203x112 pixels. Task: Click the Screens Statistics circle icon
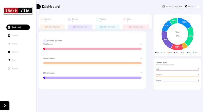[45, 41]
